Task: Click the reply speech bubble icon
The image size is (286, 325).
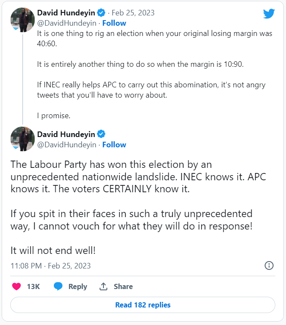Action: (58, 286)
